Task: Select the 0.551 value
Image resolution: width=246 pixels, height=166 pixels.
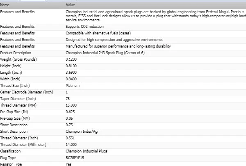Action: click(x=70, y=138)
